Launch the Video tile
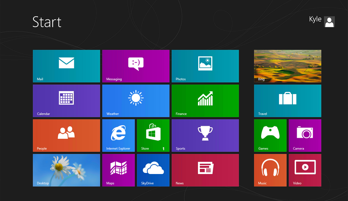The width and height of the screenshot is (348, 201). pos(305,170)
